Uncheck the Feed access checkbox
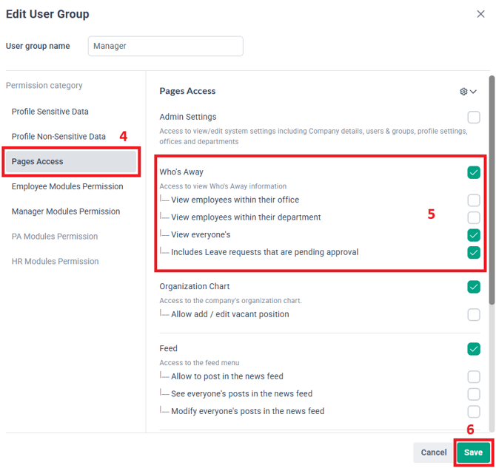This screenshot has width=496, height=468. click(x=474, y=349)
